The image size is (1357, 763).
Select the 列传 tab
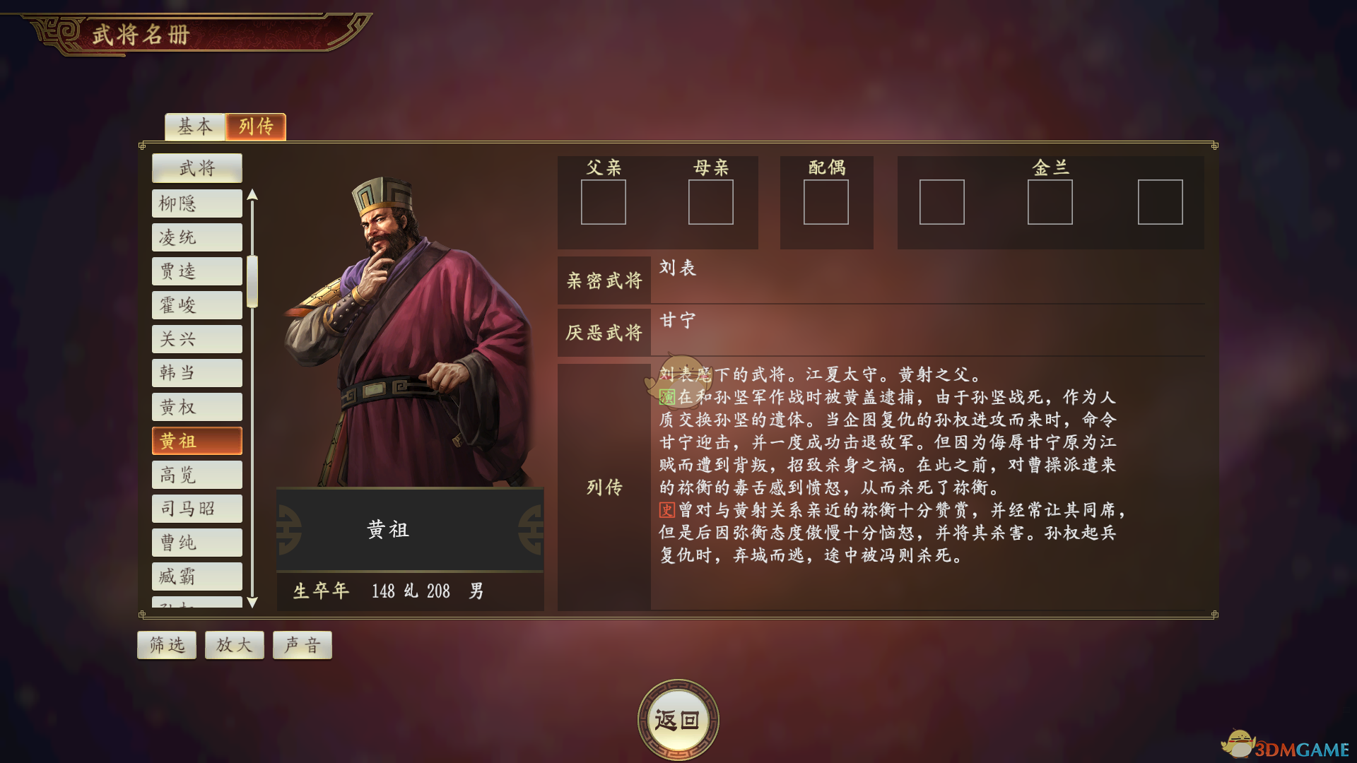tap(256, 126)
